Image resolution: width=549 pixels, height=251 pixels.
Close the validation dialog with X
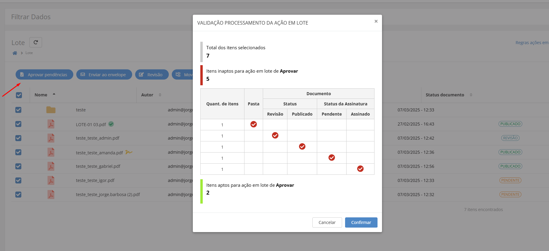click(x=376, y=21)
